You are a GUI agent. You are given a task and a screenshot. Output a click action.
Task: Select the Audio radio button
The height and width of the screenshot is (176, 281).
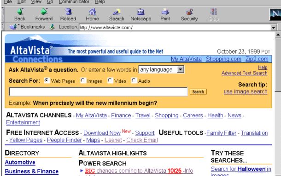click(134, 80)
